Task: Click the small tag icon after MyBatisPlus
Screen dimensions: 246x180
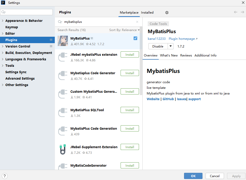Action: coord(92,38)
